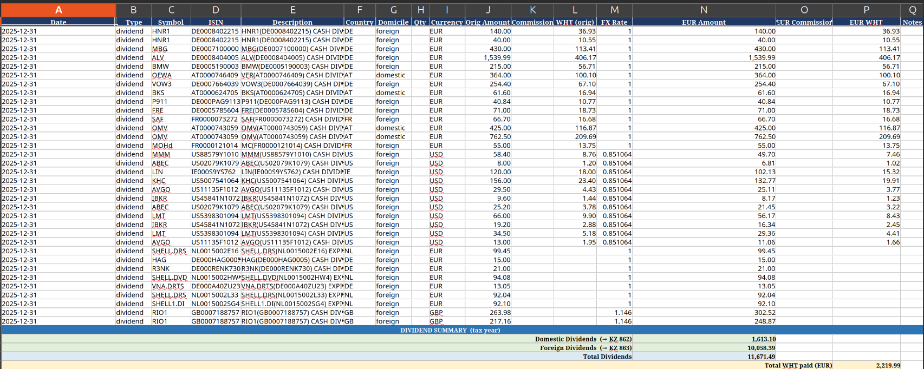Select the P911 symbol cell
Screen dimensions: 924x369
[x=171, y=102]
